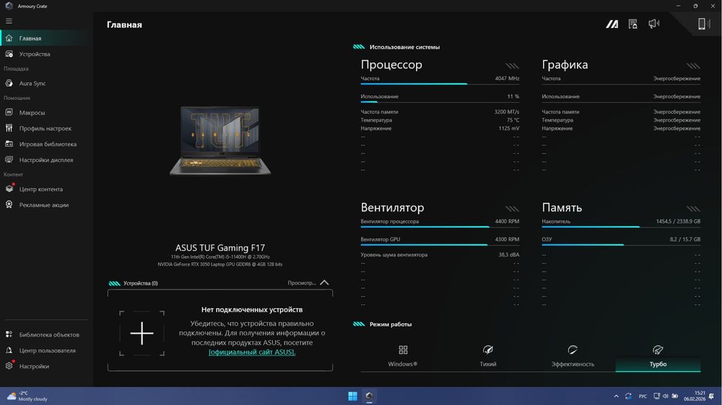Screen dimensions: 722x405
Task: Click the Устройства devices icon
Action: pyautogui.click(x=9, y=54)
